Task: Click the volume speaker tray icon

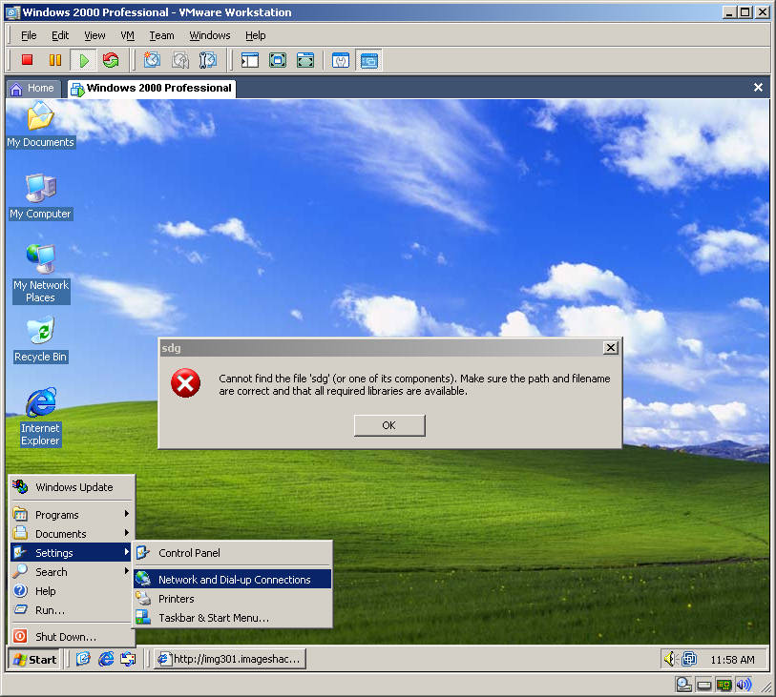Action: coord(670,659)
